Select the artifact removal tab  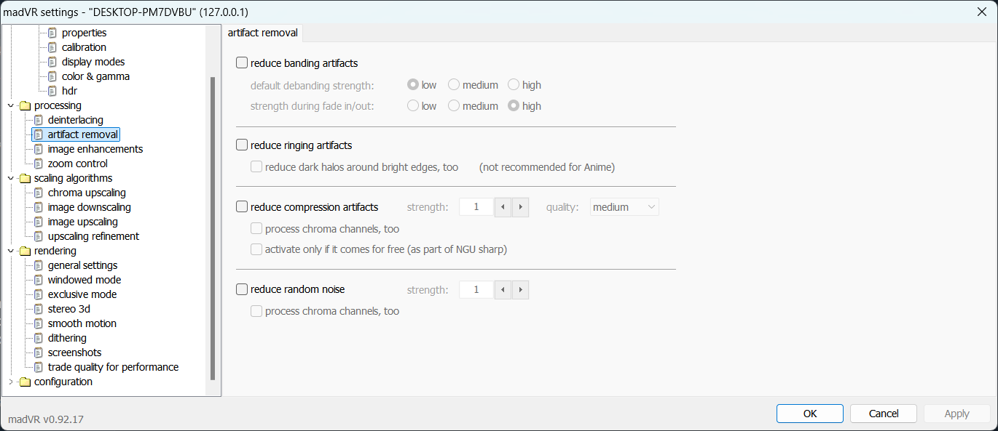pyautogui.click(x=262, y=33)
